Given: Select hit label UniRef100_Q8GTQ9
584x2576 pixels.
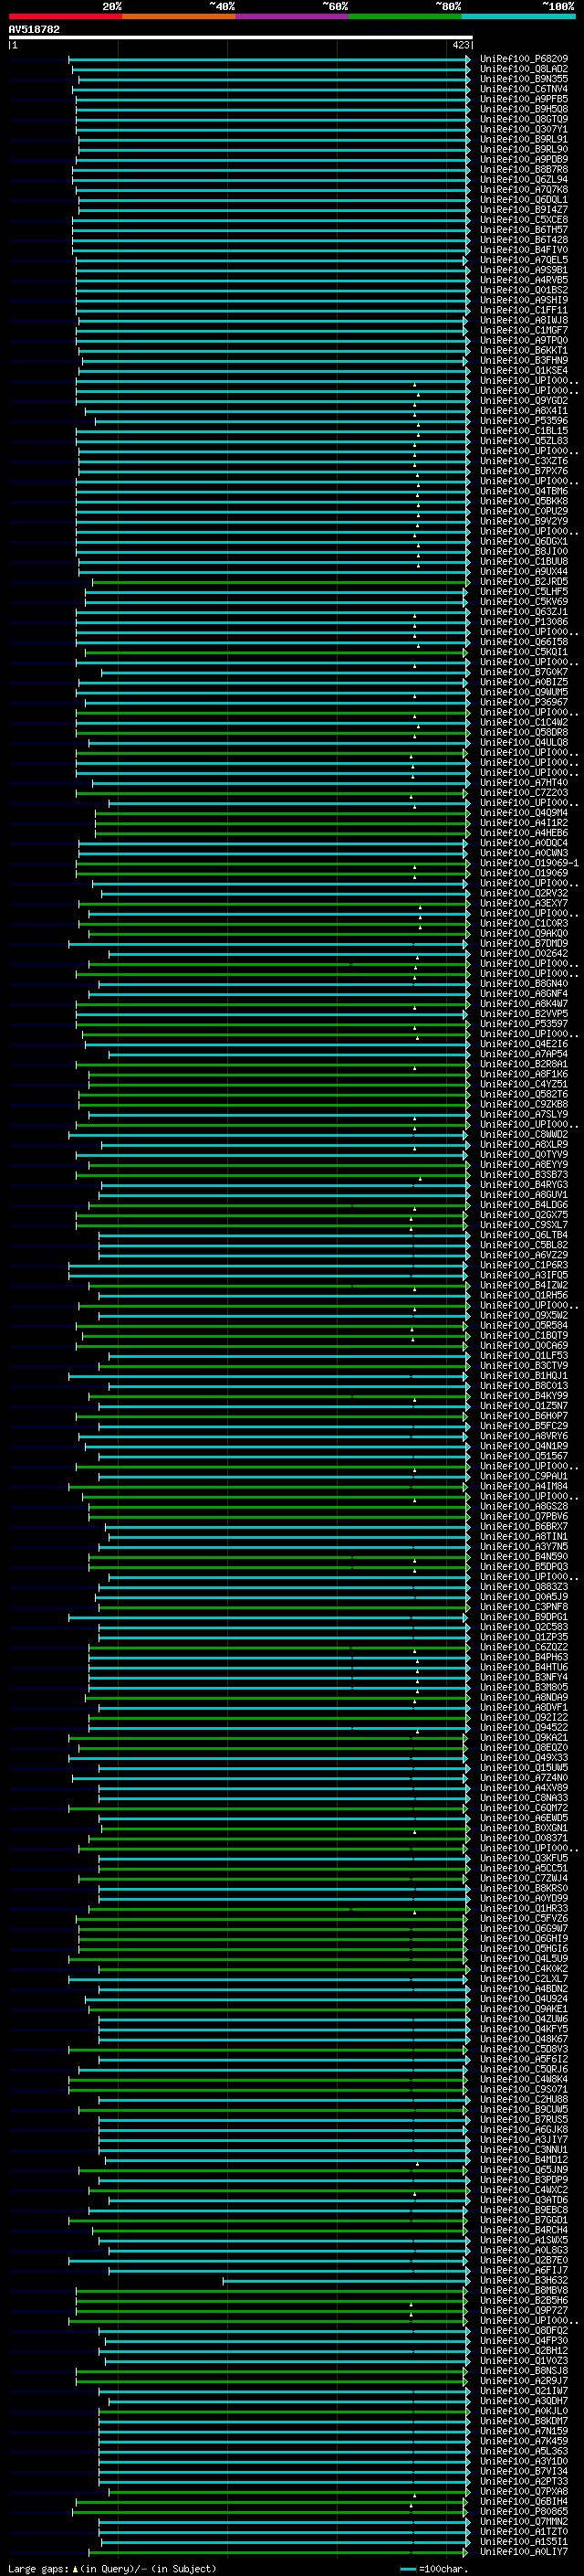Looking at the screenshot, I should (x=523, y=119).
